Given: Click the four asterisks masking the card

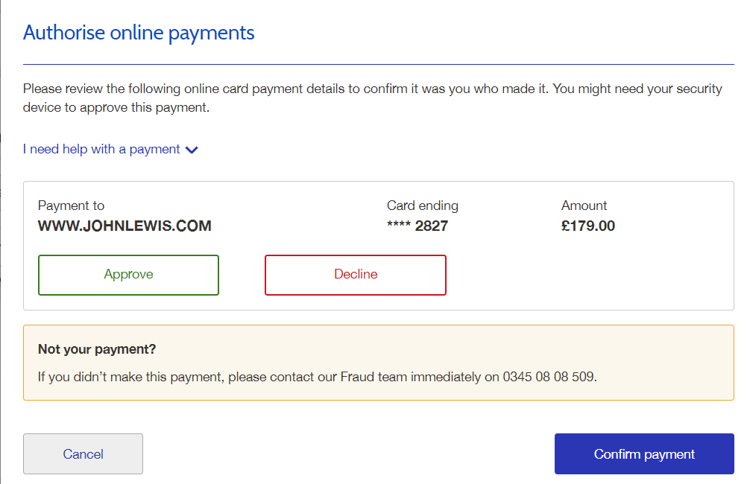Looking at the screenshot, I should click(x=399, y=226).
